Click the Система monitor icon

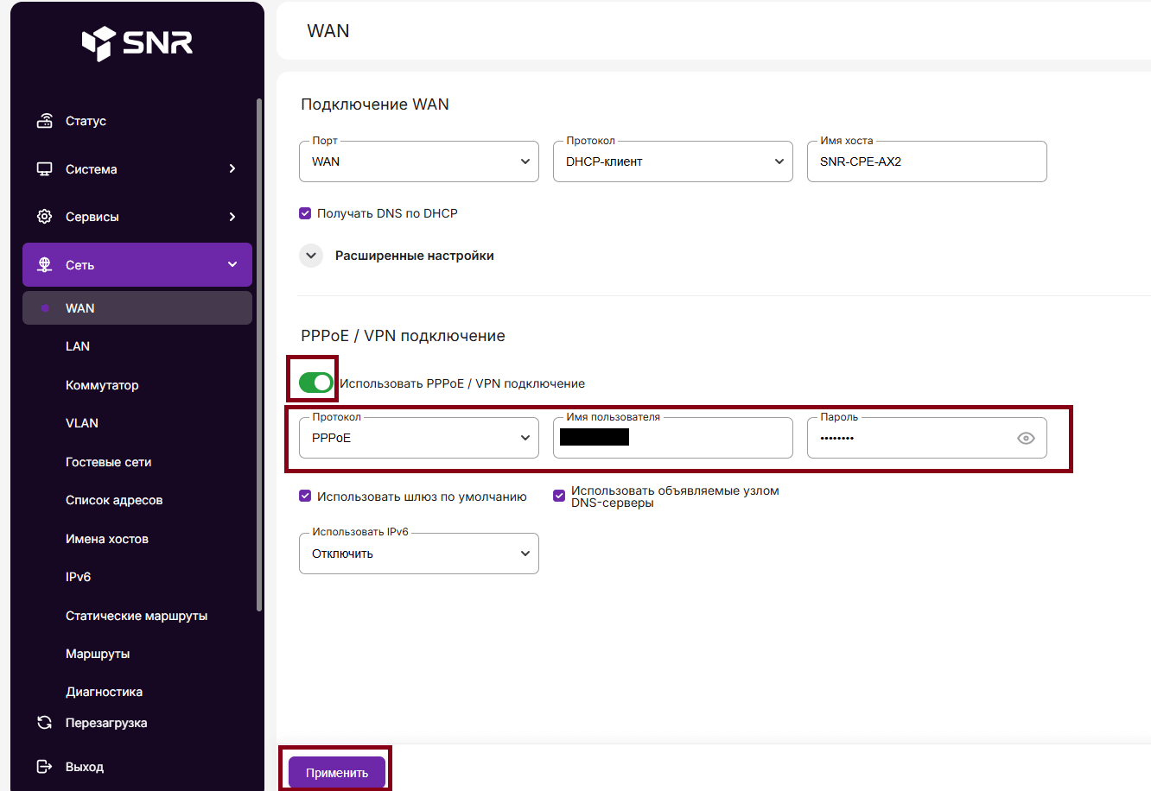pos(45,169)
